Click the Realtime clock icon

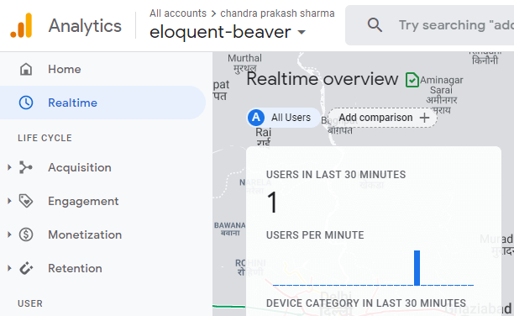[x=26, y=103]
